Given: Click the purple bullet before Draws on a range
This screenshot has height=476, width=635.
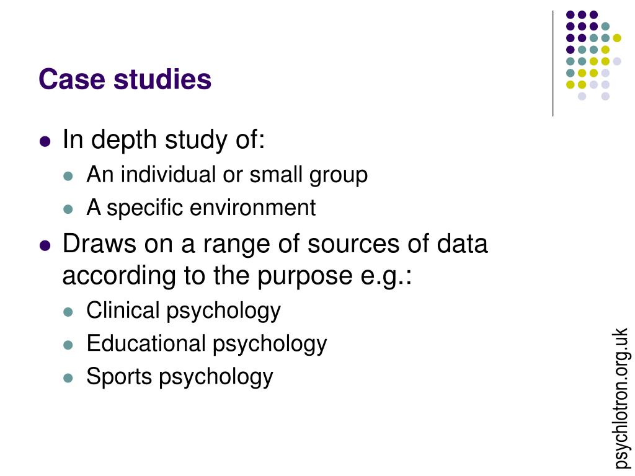Looking at the screenshot, I should coord(45,245).
